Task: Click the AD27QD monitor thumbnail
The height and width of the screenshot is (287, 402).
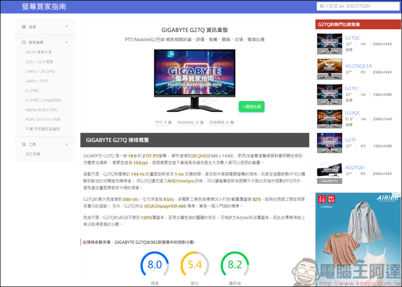Action: (330, 172)
